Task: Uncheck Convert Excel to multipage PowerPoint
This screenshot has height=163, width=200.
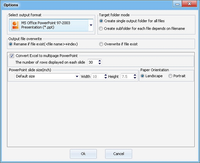Action: 12,56
